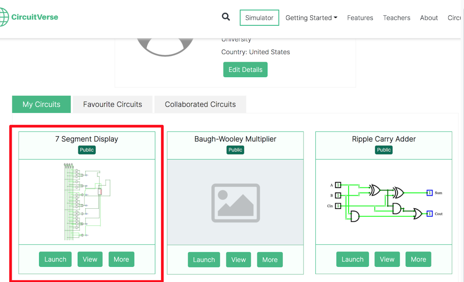This screenshot has width=464, height=282.
Task: Switch to Favourite Circuits tab
Action: click(x=113, y=104)
